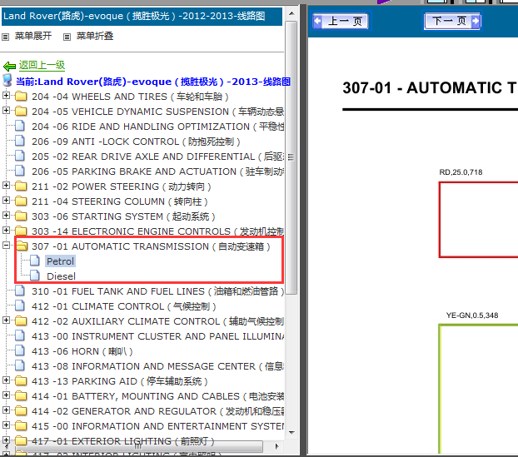
Task: Click 菜单展开 to expand all menus
Action: pos(33,36)
